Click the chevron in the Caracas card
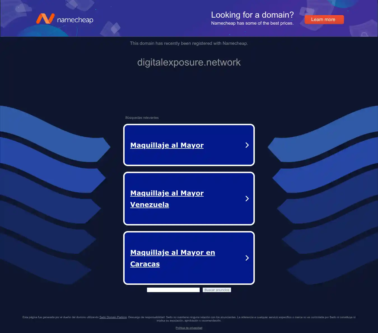The image size is (378, 333). [247, 258]
